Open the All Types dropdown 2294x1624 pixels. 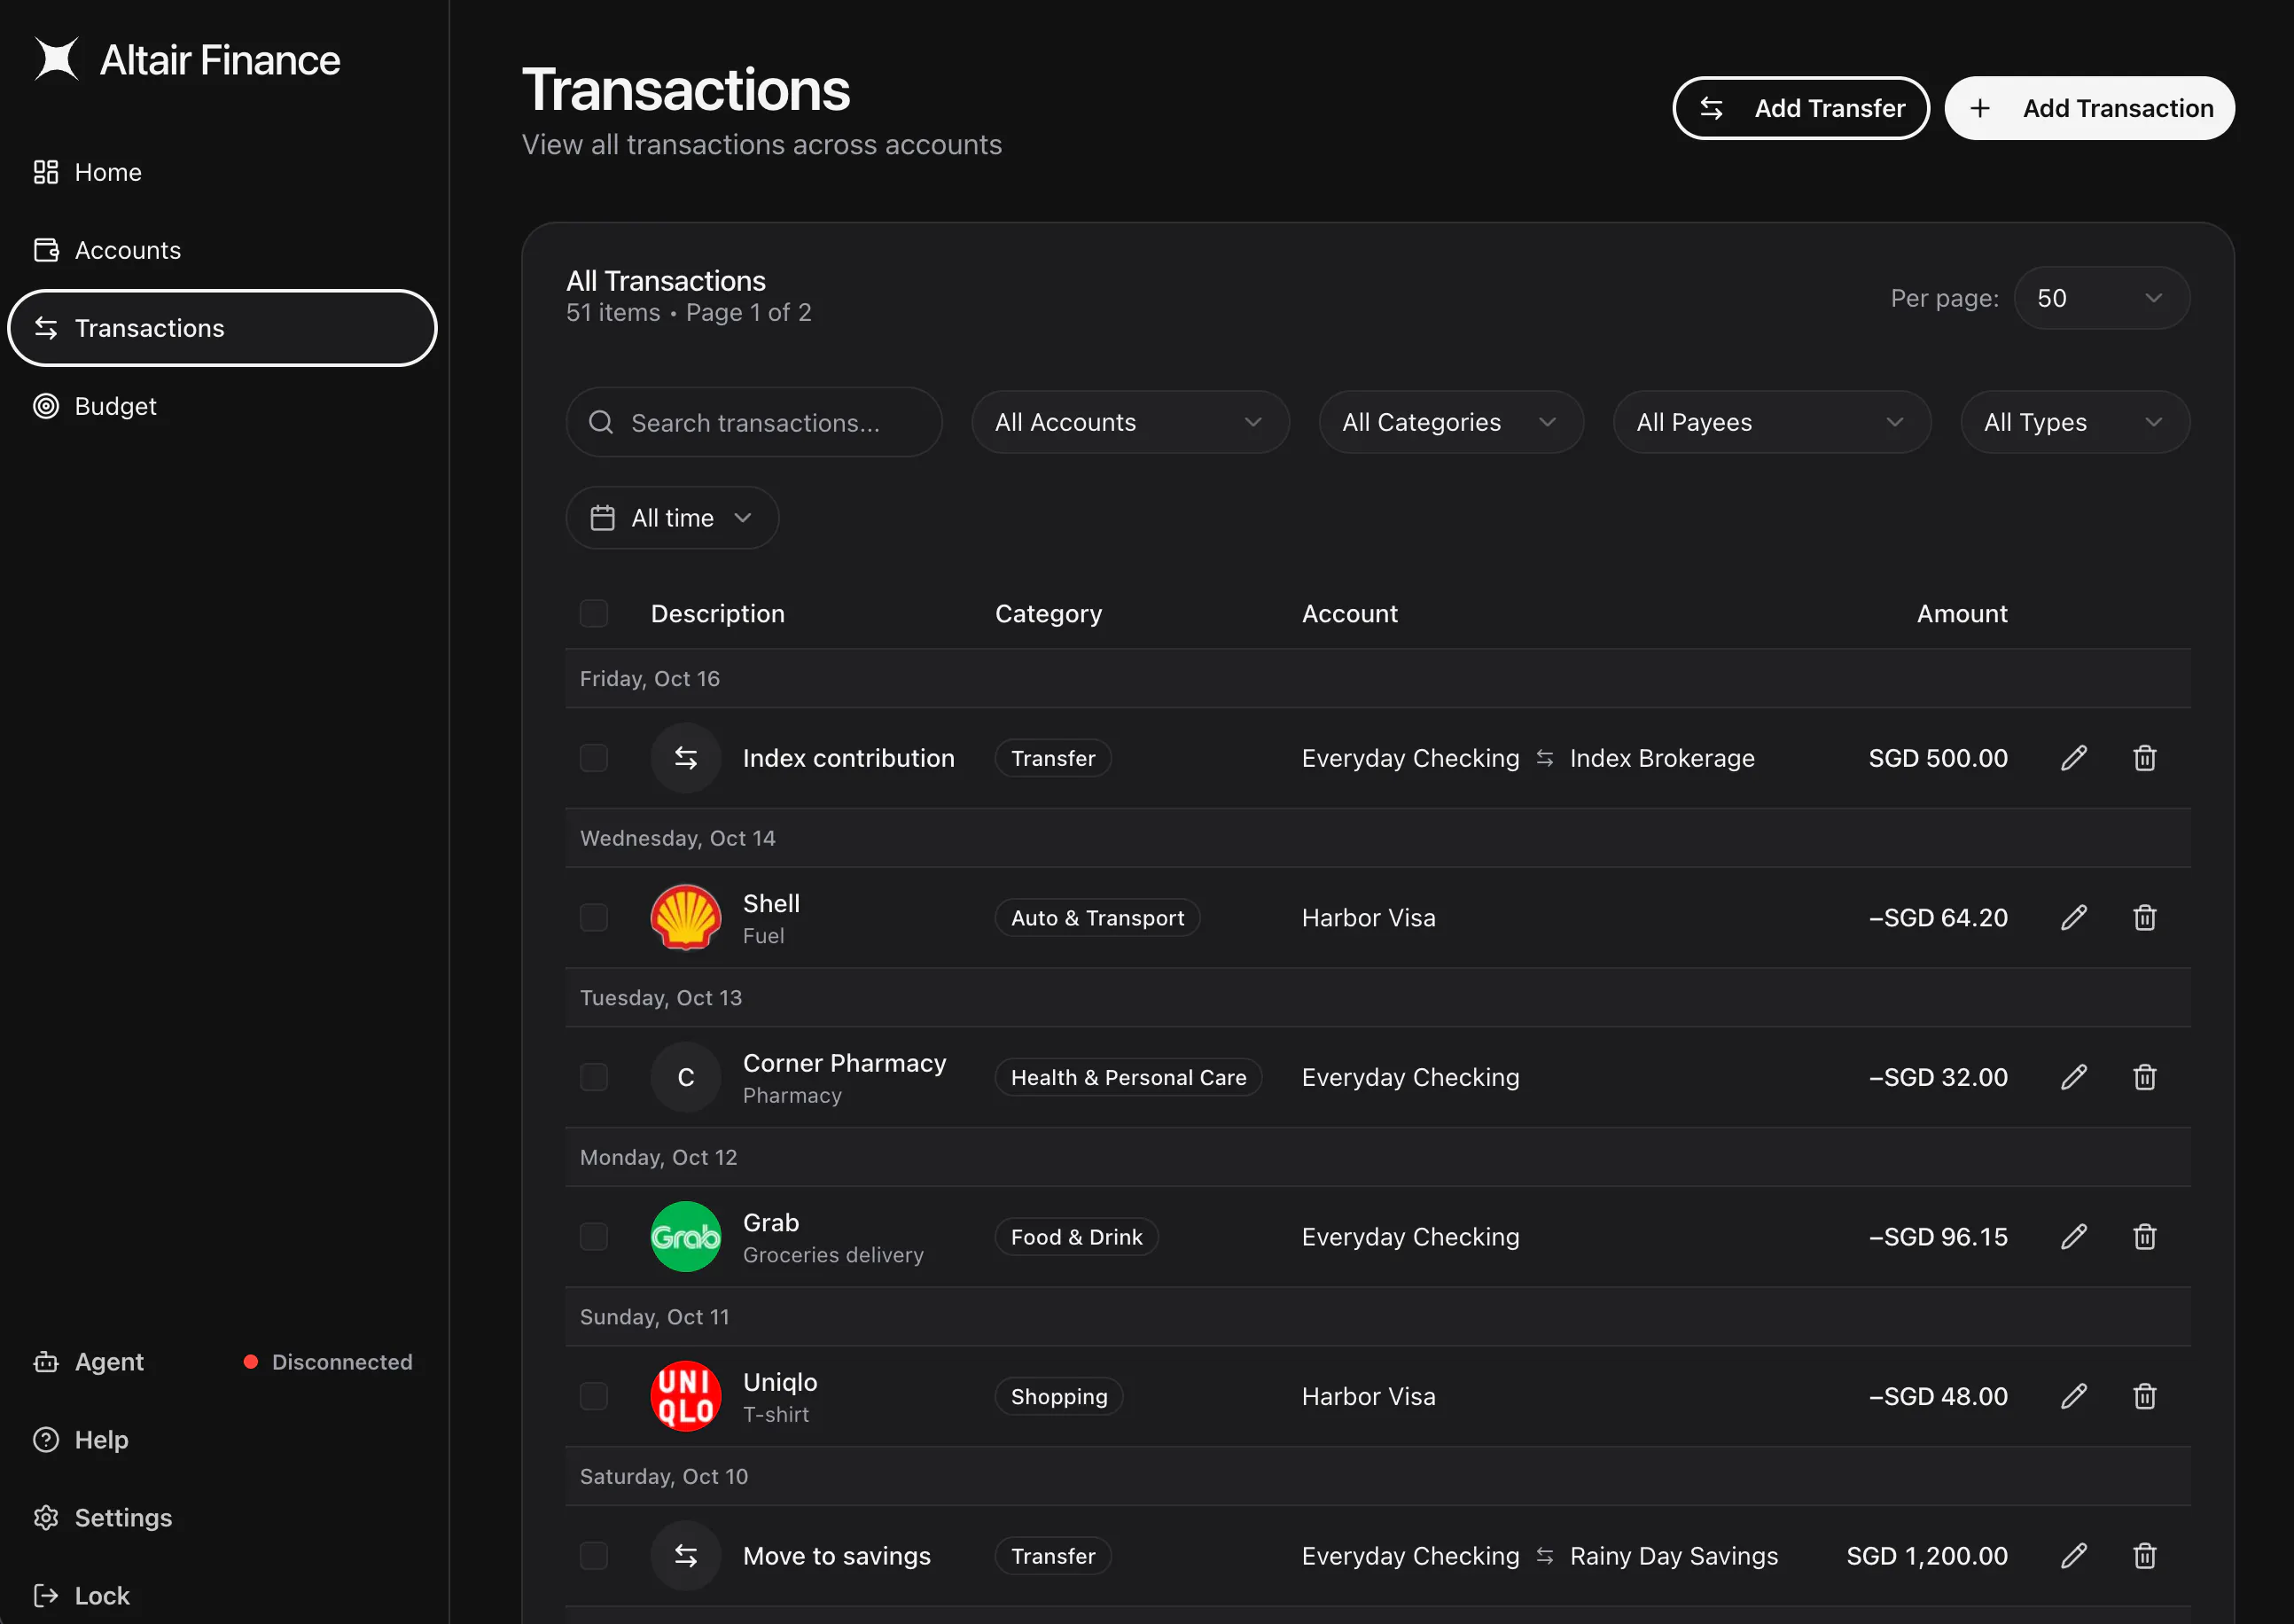tap(2075, 422)
